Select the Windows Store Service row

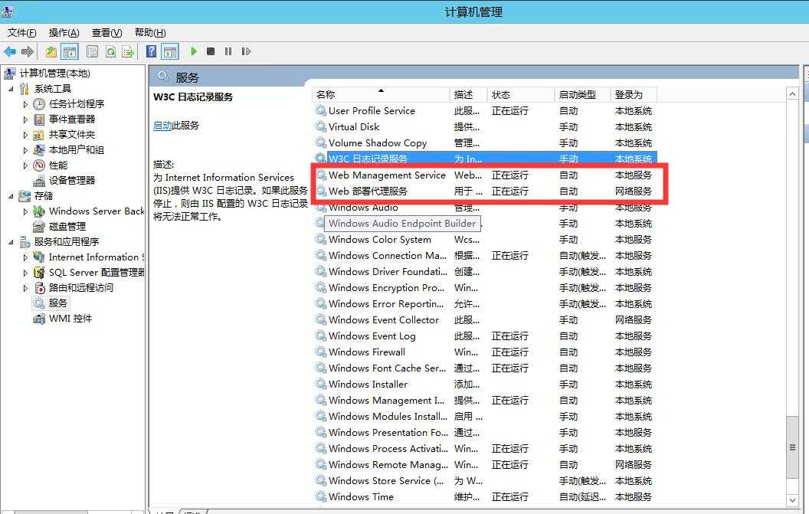click(x=484, y=481)
